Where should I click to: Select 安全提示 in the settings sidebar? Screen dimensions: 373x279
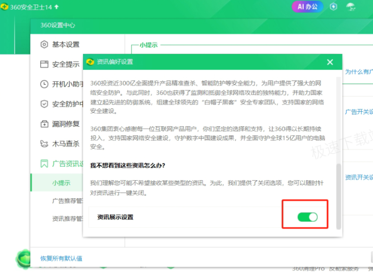[x=66, y=64]
